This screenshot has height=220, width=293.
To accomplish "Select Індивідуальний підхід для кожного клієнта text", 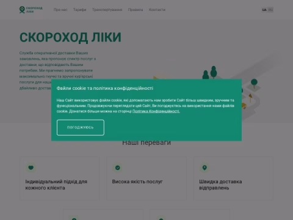I will [x=56, y=185].
